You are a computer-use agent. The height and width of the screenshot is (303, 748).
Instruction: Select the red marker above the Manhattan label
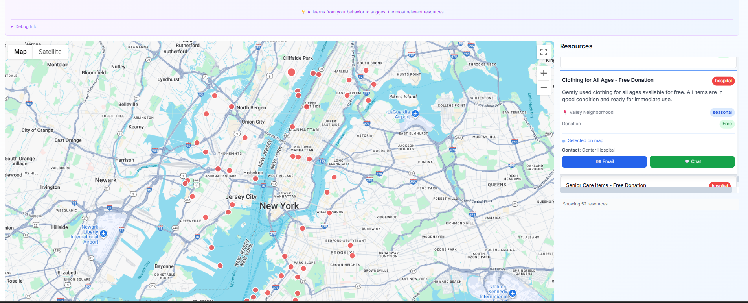pos(292,127)
